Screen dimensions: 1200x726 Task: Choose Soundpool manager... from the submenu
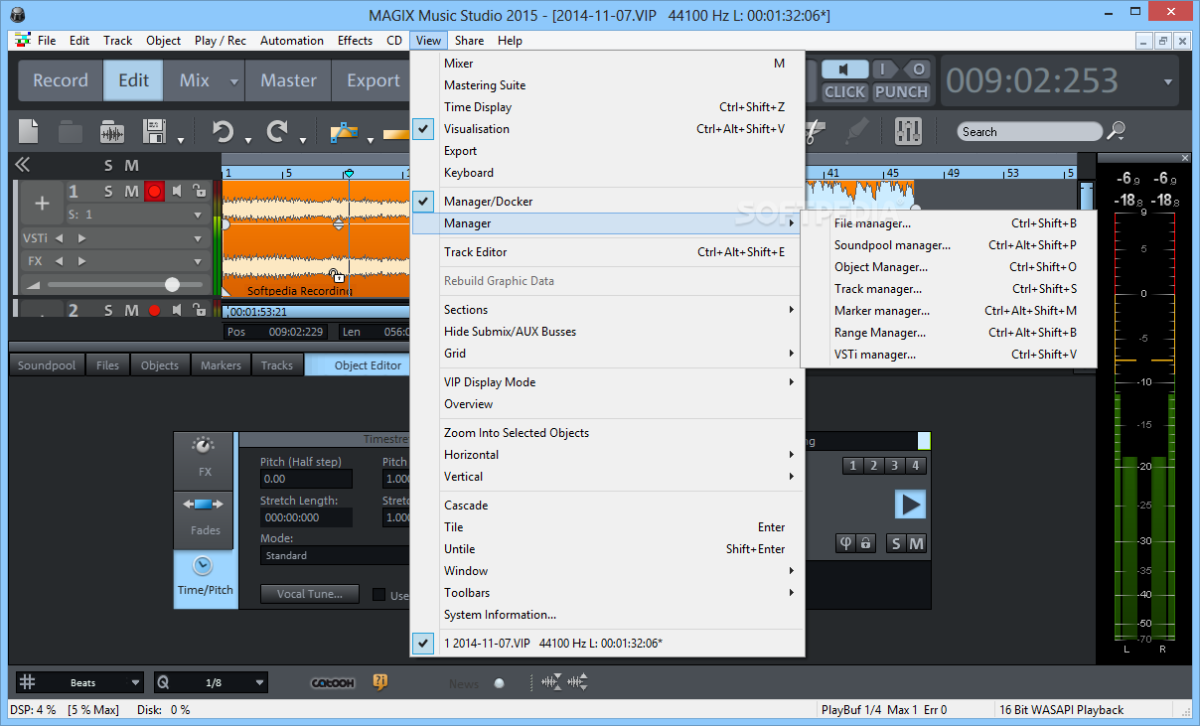click(x=948, y=245)
